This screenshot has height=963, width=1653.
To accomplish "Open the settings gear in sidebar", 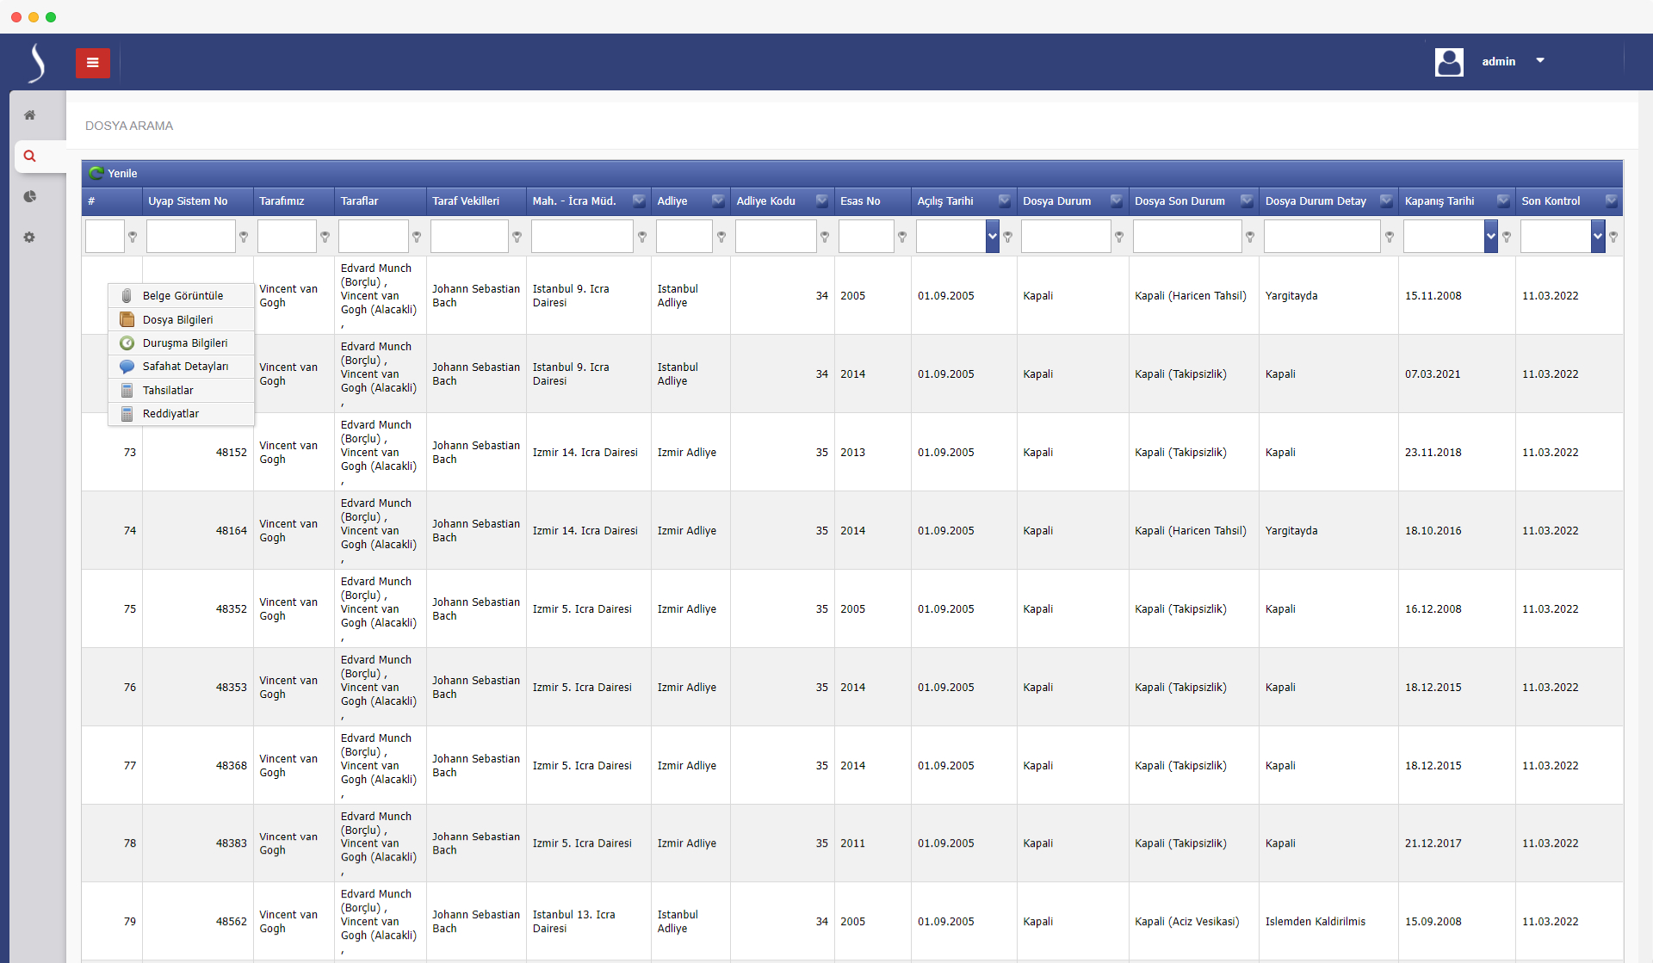I will pos(29,238).
